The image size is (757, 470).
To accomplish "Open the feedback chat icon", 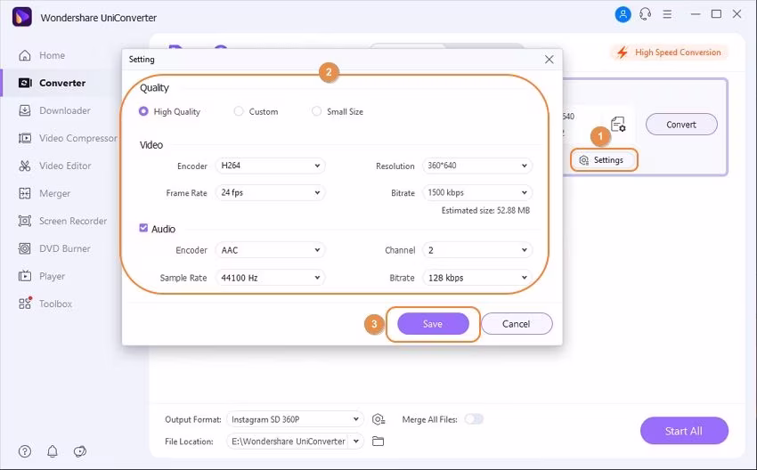I will [79, 451].
